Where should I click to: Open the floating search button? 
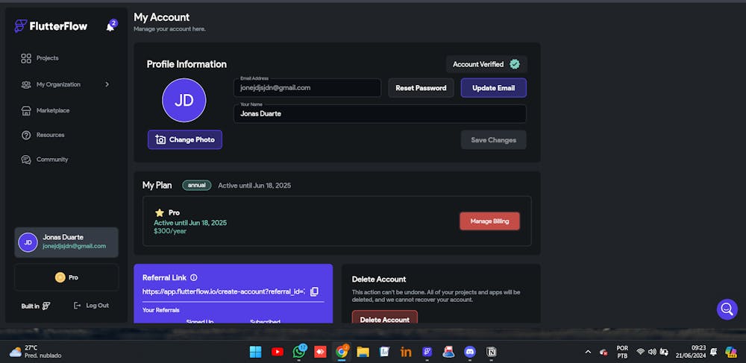coord(727,309)
